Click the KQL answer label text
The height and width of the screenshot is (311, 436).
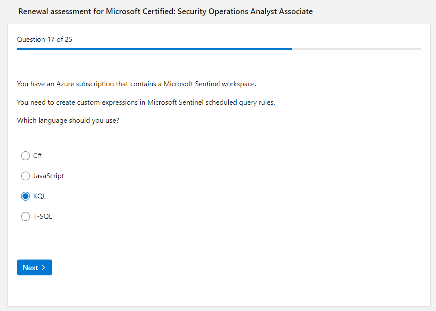click(40, 196)
